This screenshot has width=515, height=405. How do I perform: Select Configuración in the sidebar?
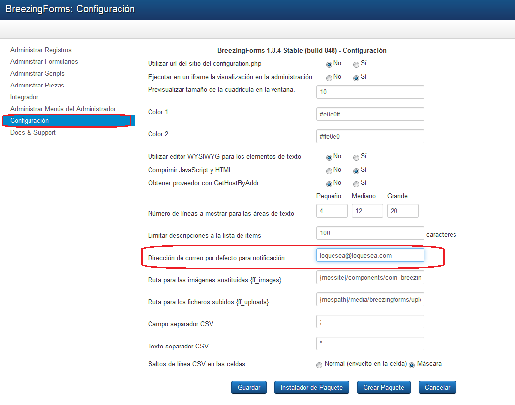coord(68,121)
